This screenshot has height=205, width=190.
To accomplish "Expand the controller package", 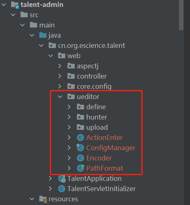I will [60, 76].
